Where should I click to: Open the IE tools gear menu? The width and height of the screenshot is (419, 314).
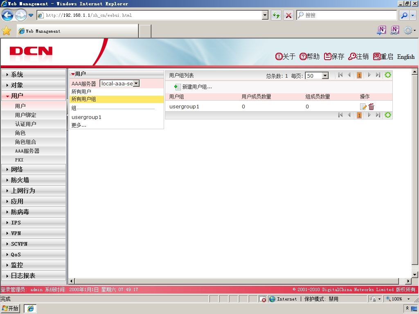[409, 30]
